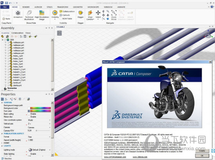The width and height of the screenshot is (215, 160).
Task: Collapse the GENERAL properties section
Action: coord(2,102)
